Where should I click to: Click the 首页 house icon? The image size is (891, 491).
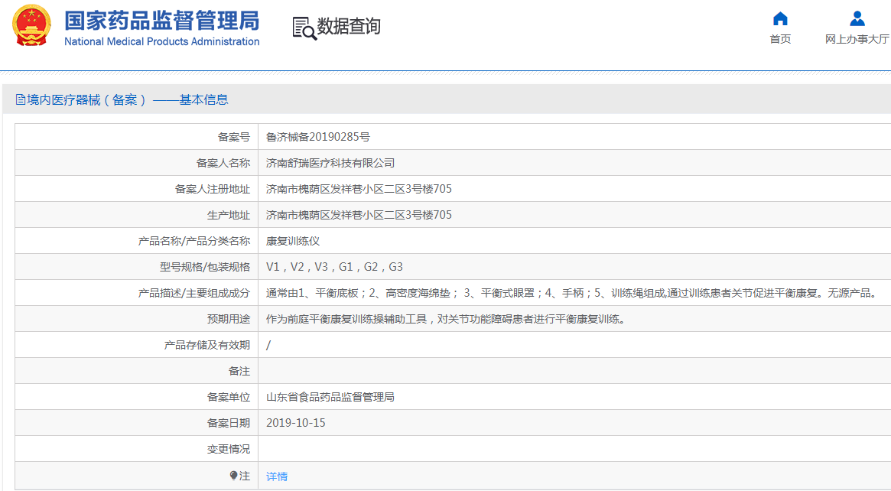point(780,19)
